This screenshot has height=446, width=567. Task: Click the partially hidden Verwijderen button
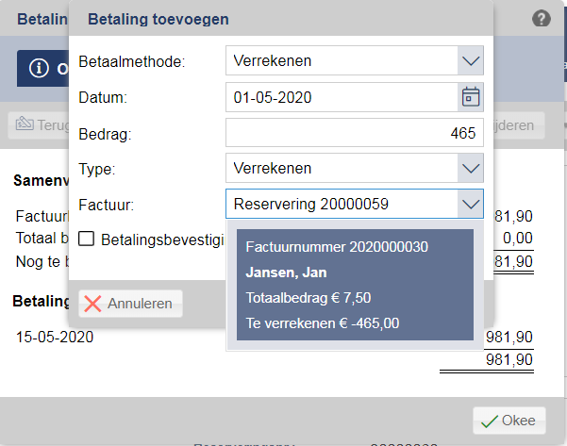(x=517, y=124)
